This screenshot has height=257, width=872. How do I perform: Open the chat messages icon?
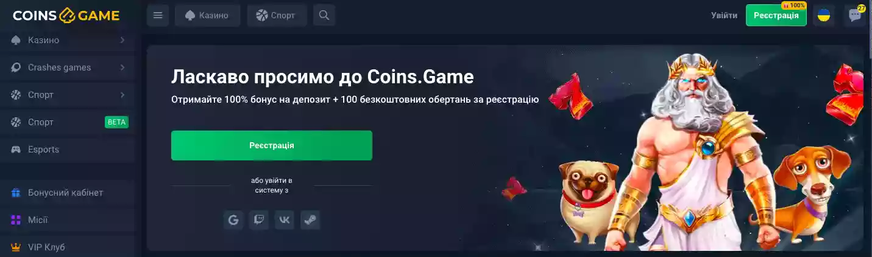pos(855,15)
